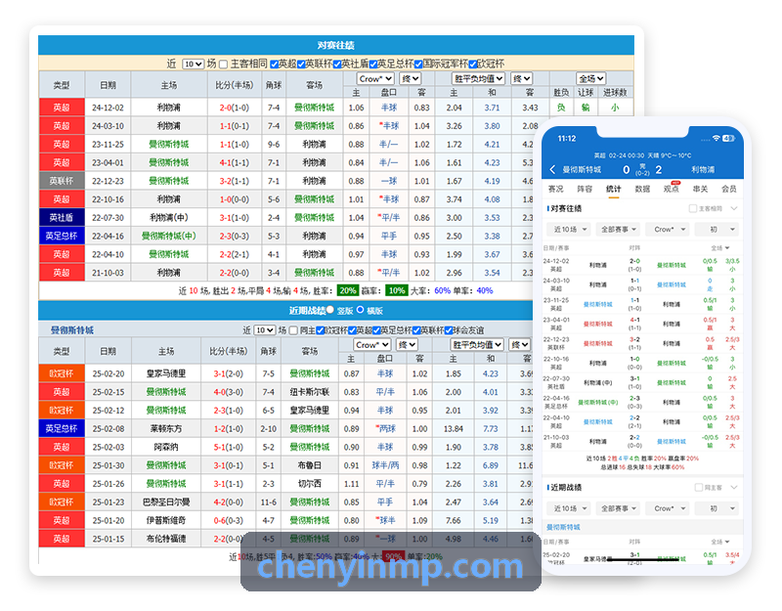Tick the 主客相同 checkbox on the phone
Screen dimensions: 782x611
point(693,208)
